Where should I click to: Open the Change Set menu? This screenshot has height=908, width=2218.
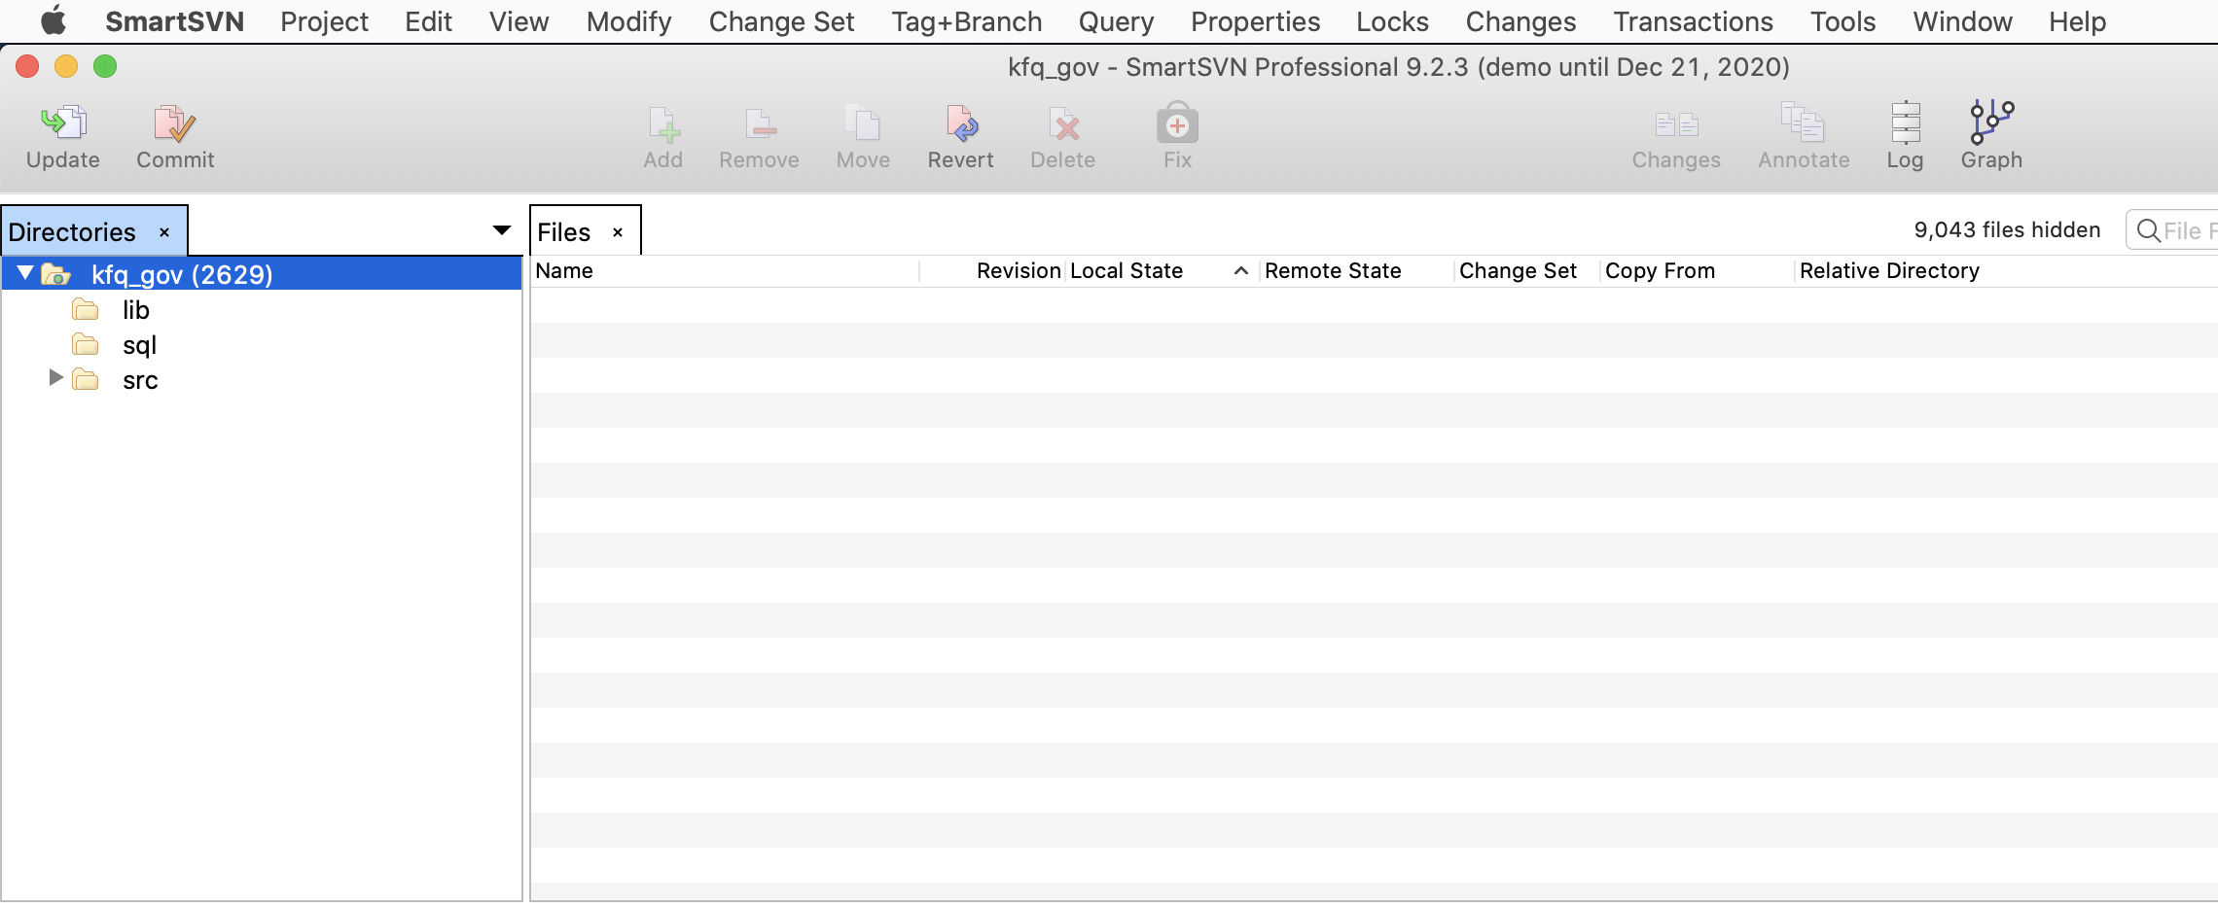pos(781,21)
